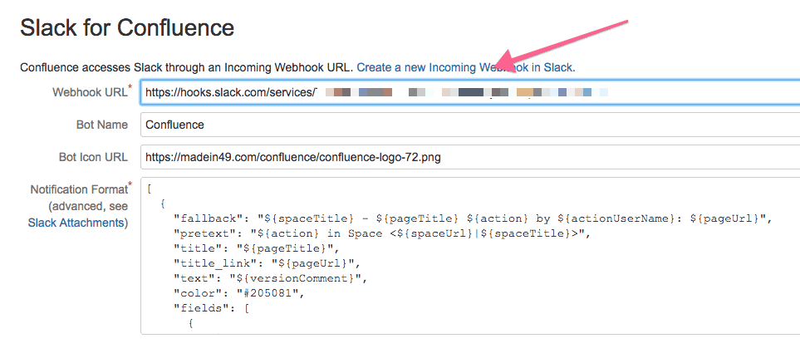Click the "text": "${versionComment}" line

271,278
